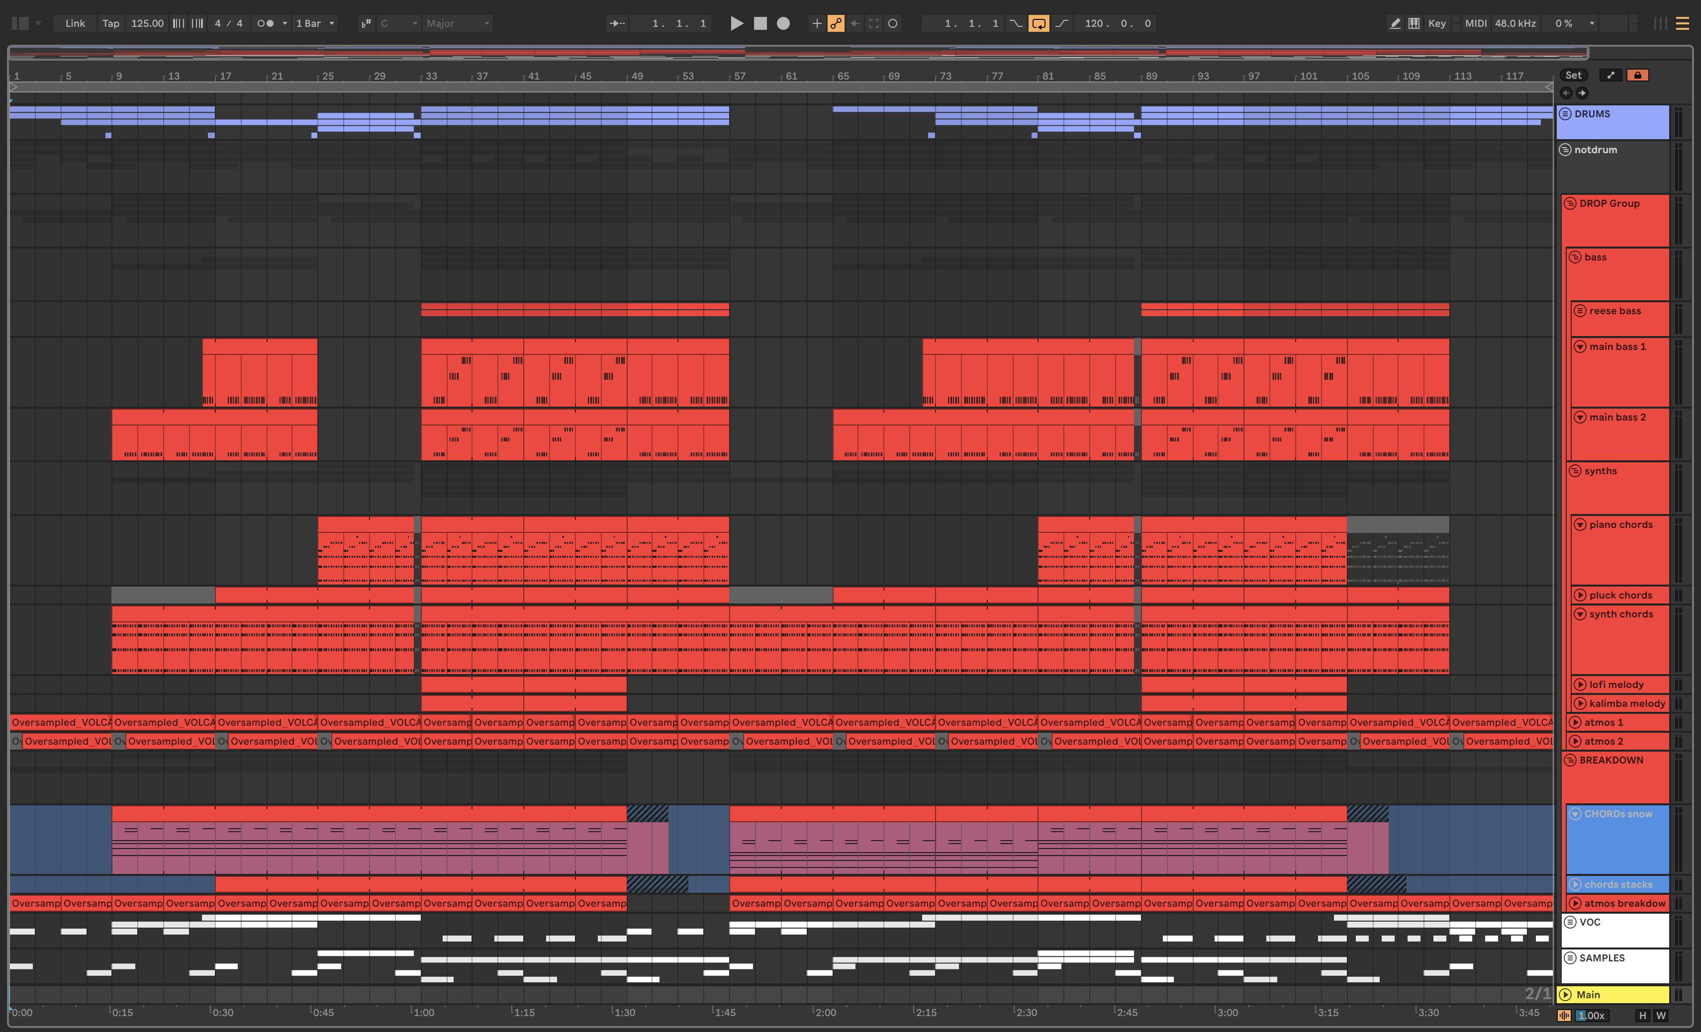Select the Main track header

click(x=1614, y=995)
